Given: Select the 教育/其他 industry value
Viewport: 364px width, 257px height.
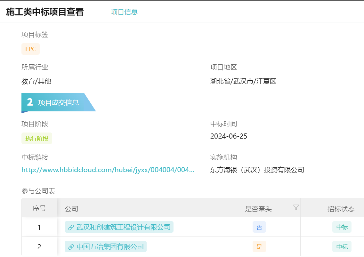Looking at the screenshot, I should [36, 81].
